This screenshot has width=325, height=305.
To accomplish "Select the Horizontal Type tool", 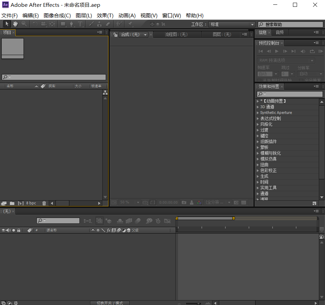I will (80, 24).
